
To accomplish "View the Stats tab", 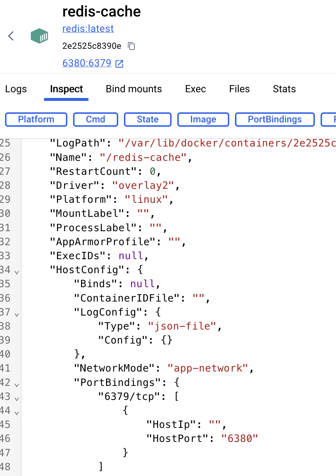I will point(284,89).
